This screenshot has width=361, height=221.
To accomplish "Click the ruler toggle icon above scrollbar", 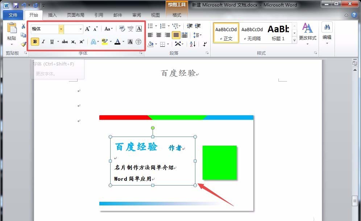I will (x=355, y=63).
